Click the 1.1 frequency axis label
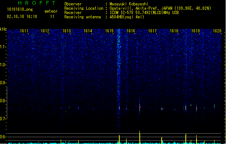Screen dimensions: 226x144 click(3, 47)
